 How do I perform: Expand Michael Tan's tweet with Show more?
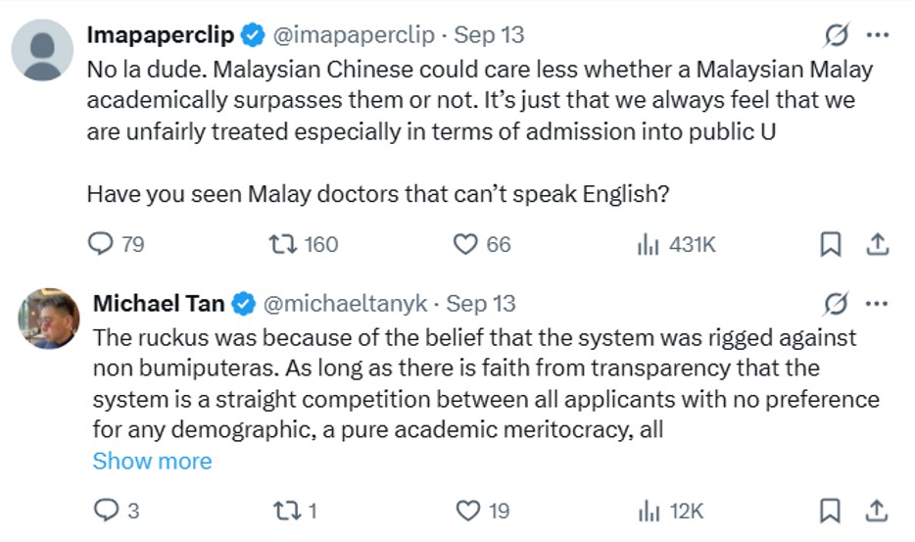(x=152, y=461)
